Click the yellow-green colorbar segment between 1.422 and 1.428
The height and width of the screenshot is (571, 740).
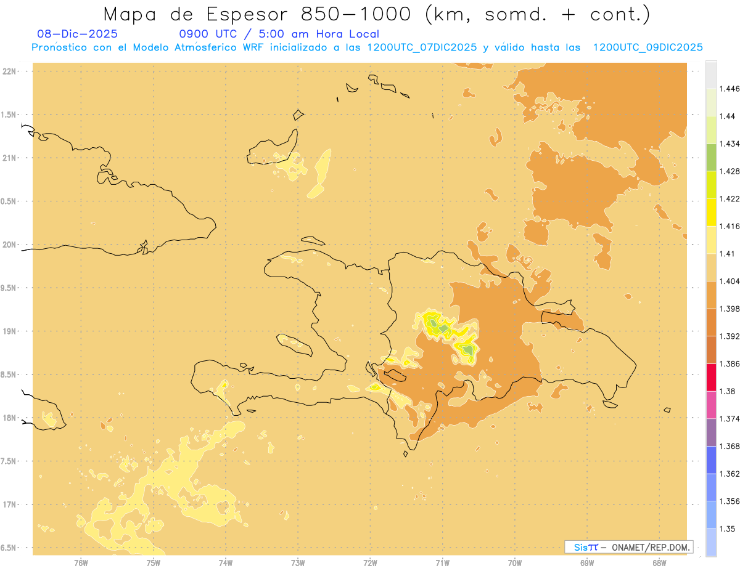[x=711, y=185]
